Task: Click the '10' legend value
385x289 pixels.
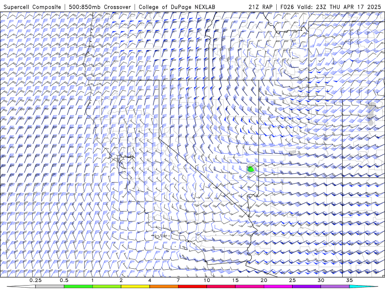Action: (207, 280)
